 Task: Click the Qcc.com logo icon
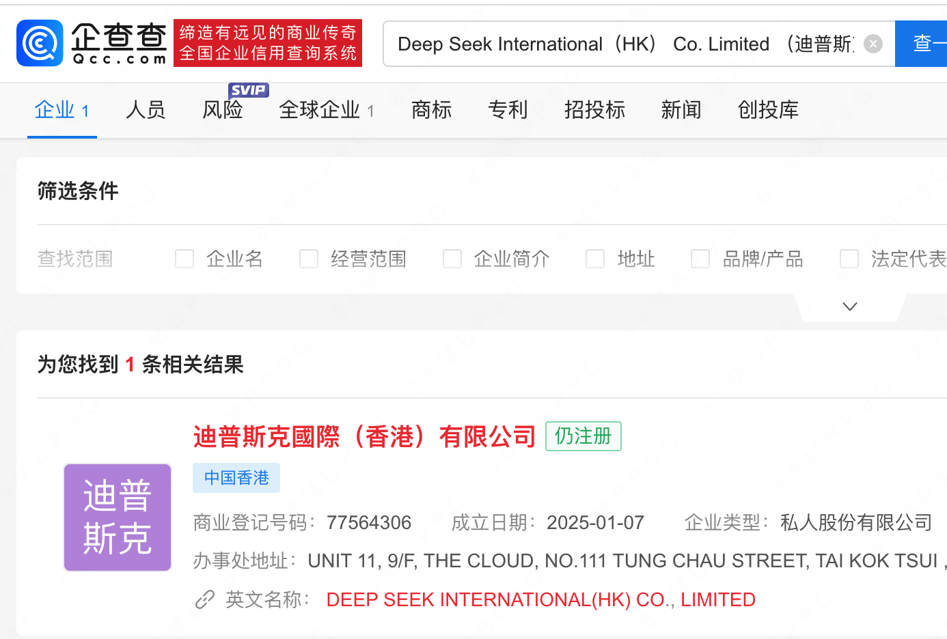(40, 43)
